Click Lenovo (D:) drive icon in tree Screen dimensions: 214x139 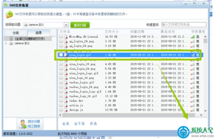pyautogui.click(x=11, y=43)
